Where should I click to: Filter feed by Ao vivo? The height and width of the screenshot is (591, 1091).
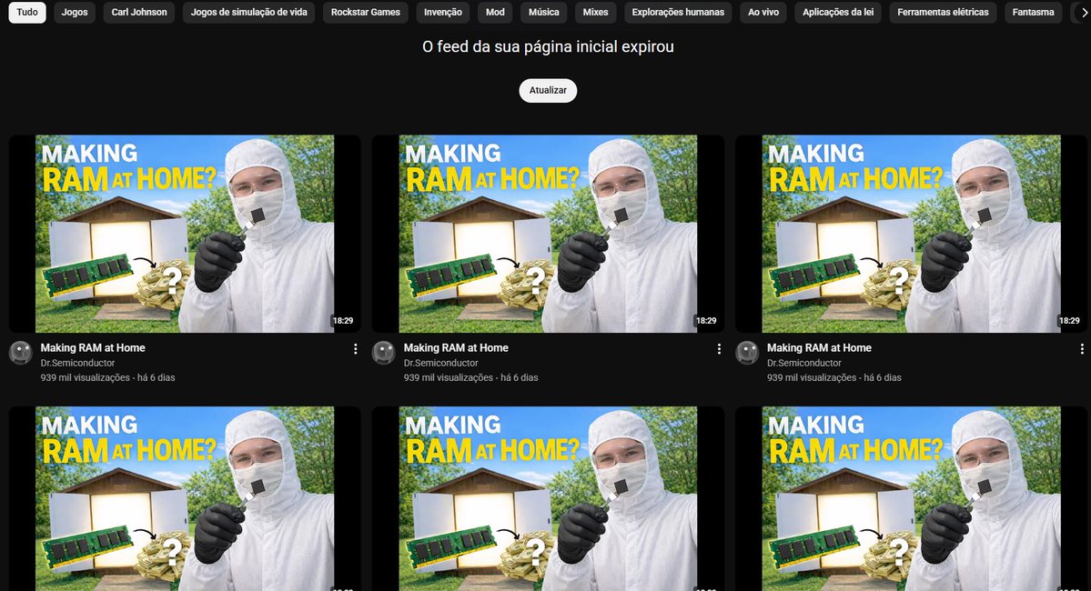pos(763,13)
